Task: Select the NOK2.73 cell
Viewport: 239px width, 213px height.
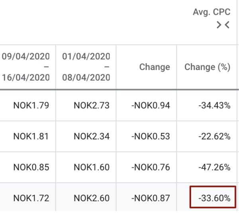Action: pyautogui.click(x=92, y=105)
